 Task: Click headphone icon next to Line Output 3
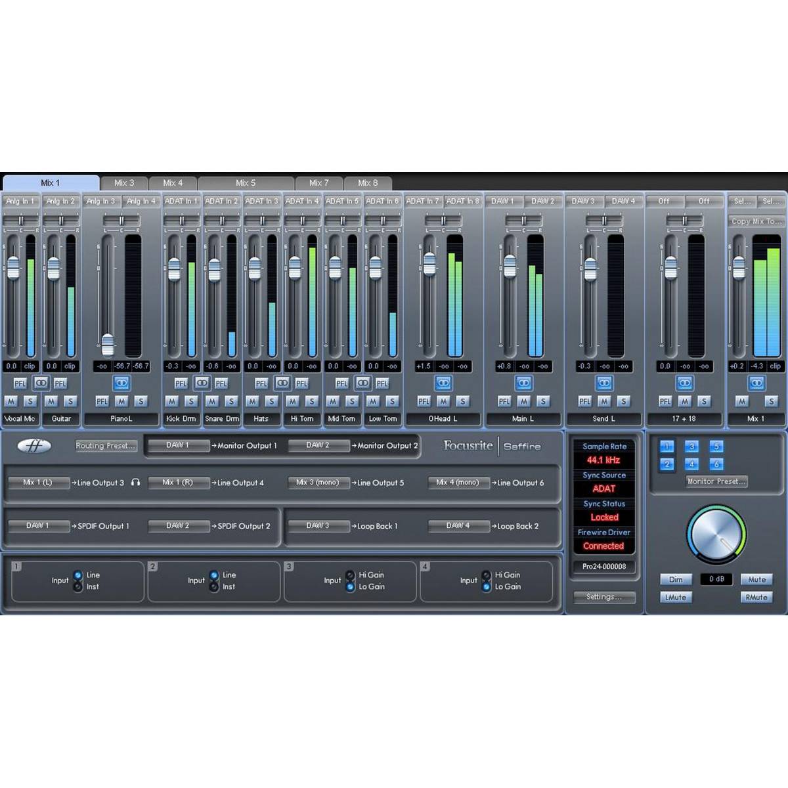(x=135, y=483)
